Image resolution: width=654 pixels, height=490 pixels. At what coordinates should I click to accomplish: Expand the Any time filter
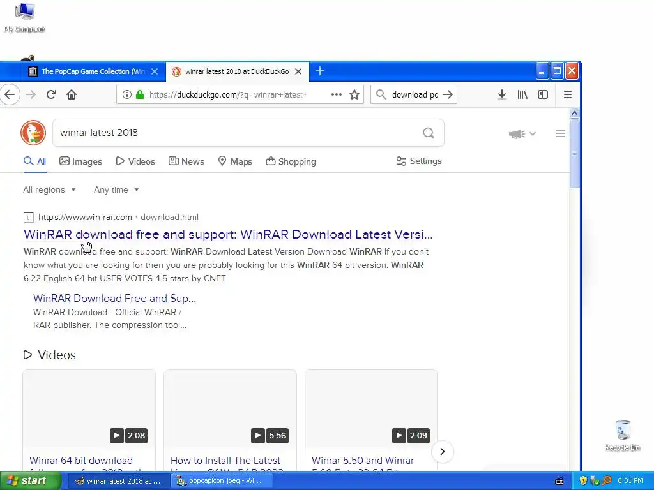[x=116, y=190]
